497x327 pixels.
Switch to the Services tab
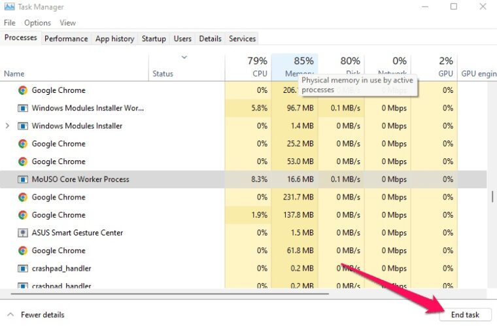point(242,39)
